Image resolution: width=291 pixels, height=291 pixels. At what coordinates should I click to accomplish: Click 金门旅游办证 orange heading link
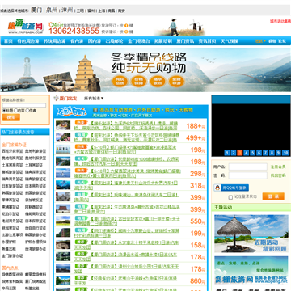tap(14, 145)
